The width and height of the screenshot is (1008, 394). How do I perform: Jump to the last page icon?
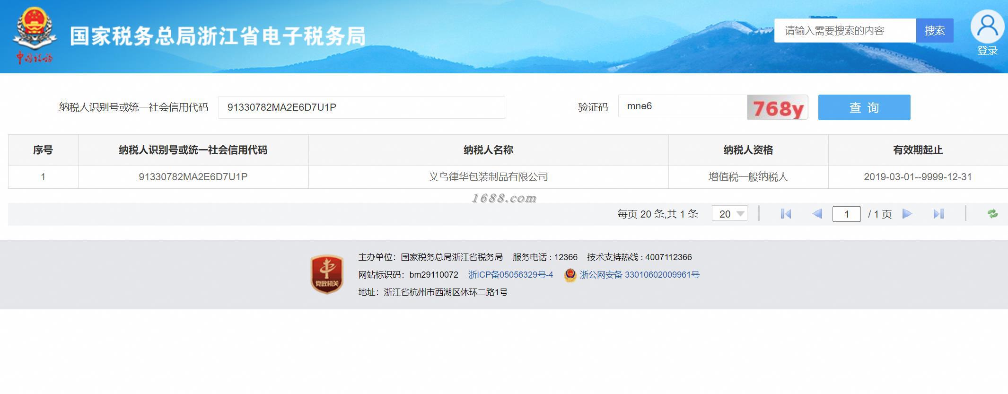pos(938,214)
